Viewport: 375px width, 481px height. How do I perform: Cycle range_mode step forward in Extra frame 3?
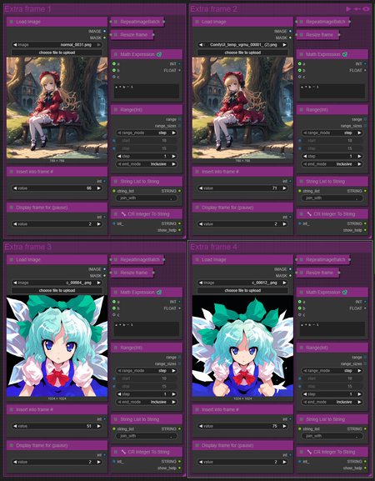173,371
